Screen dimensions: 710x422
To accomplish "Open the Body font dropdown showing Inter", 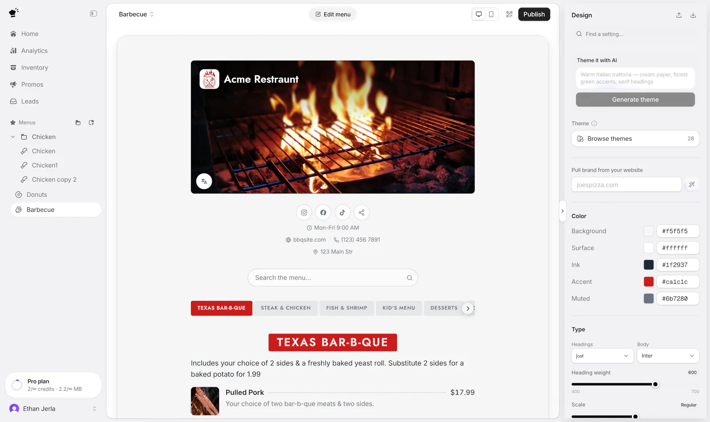I will [x=668, y=356].
